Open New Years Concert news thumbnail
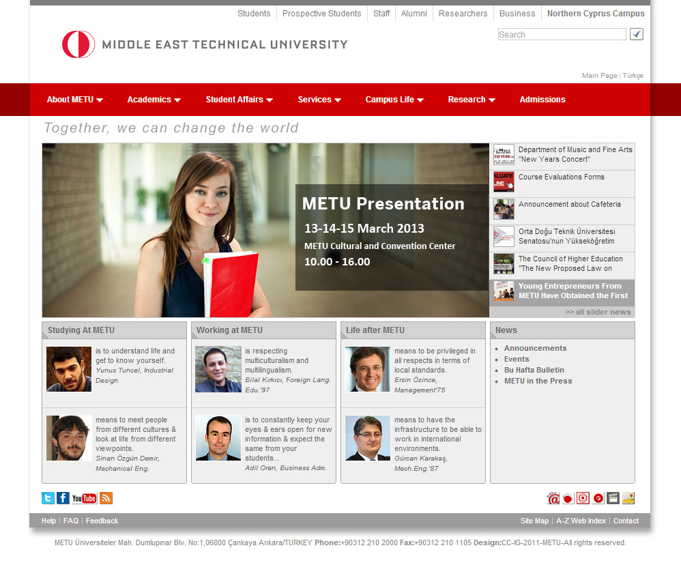Screen dimensions: 681x565 tap(504, 155)
